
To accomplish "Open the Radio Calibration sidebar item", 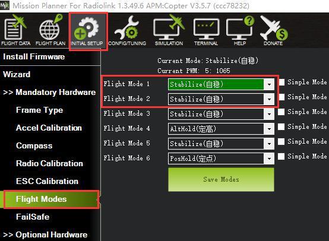I will (49, 163).
